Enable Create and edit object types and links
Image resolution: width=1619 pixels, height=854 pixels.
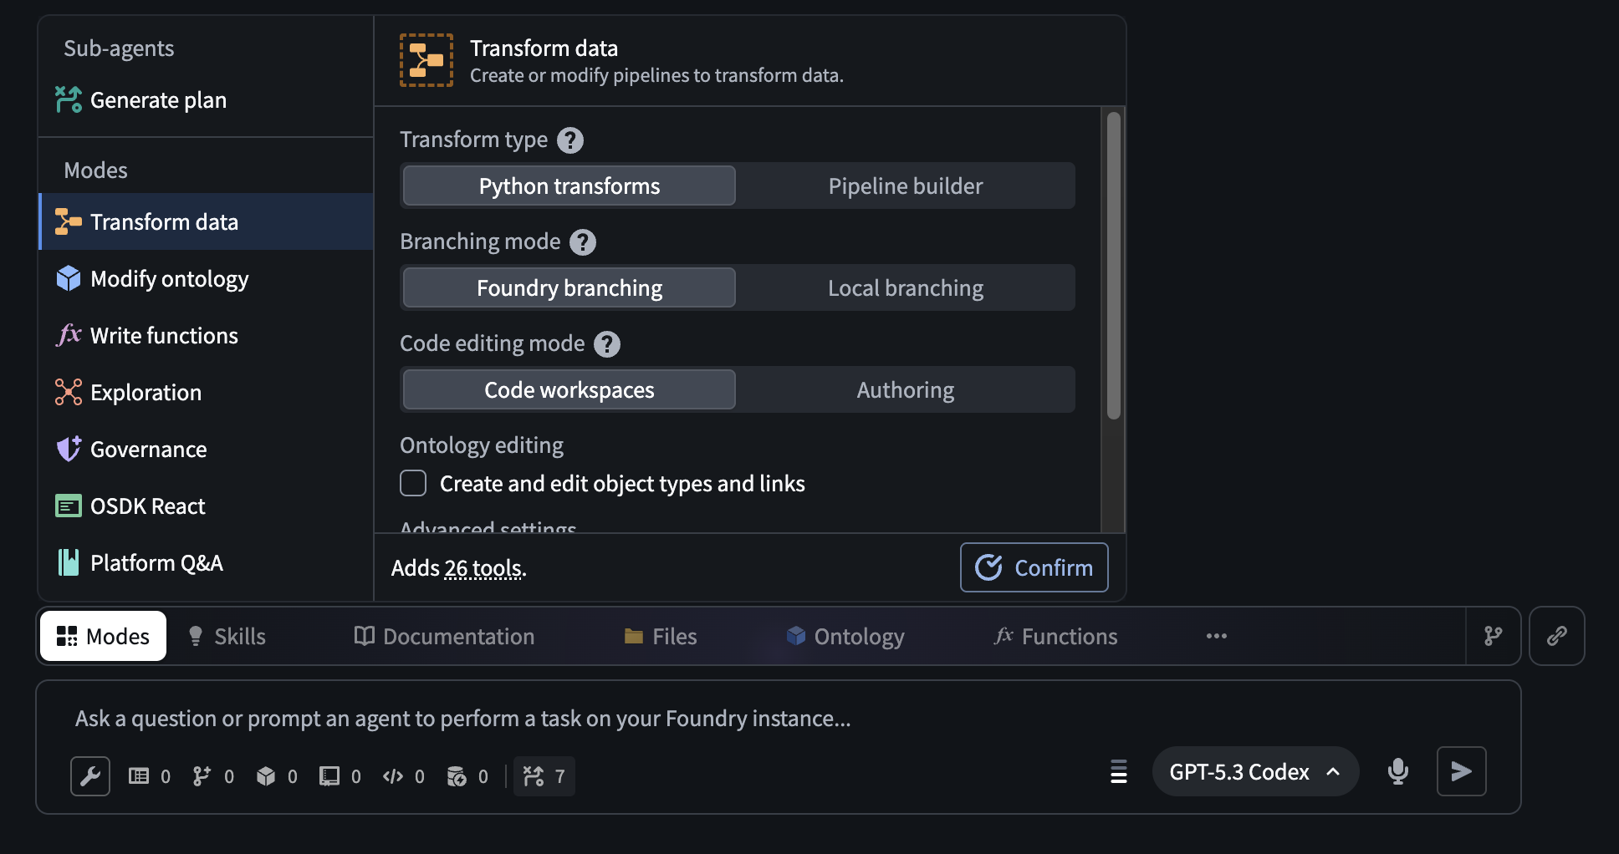click(x=413, y=483)
